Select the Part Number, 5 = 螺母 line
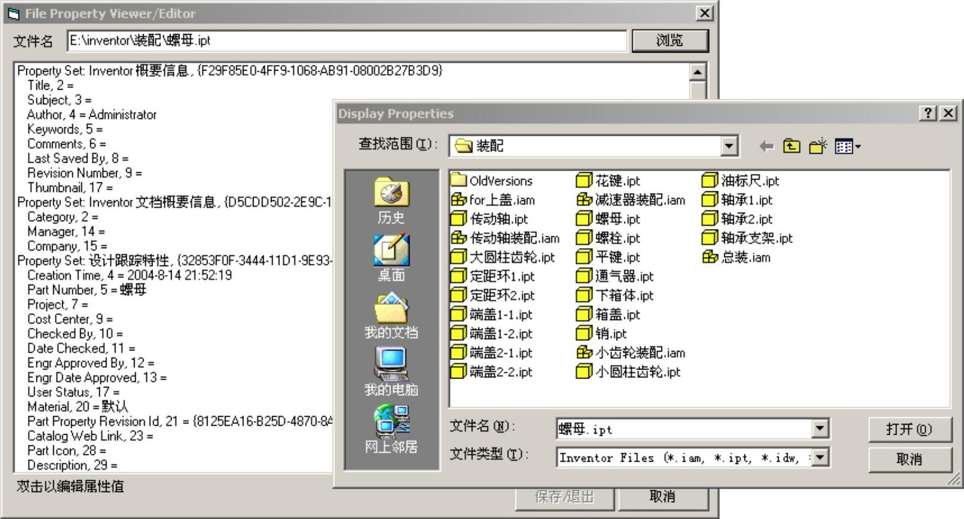Screen dimensions: 964x519 coord(87,289)
